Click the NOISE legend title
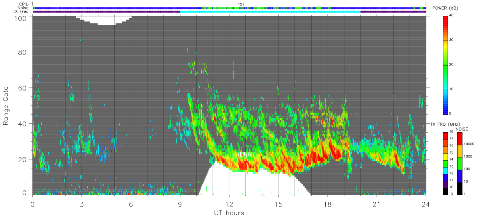 (x=461, y=129)
